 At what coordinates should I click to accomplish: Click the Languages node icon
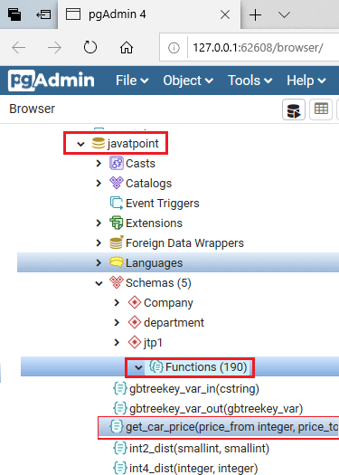click(x=117, y=262)
